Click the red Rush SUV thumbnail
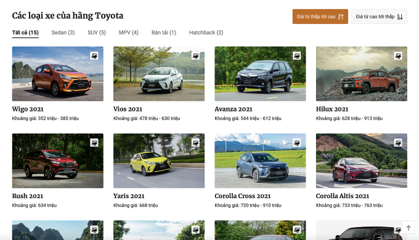Viewport: 419px width, 240px height. [x=58, y=161]
